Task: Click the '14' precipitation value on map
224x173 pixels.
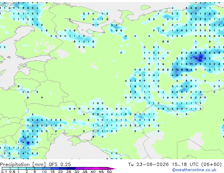Action: (x=196, y=58)
